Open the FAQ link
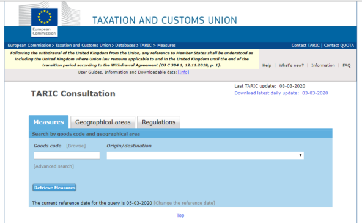The height and width of the screenshot is (223, 362). click(346, 65)
